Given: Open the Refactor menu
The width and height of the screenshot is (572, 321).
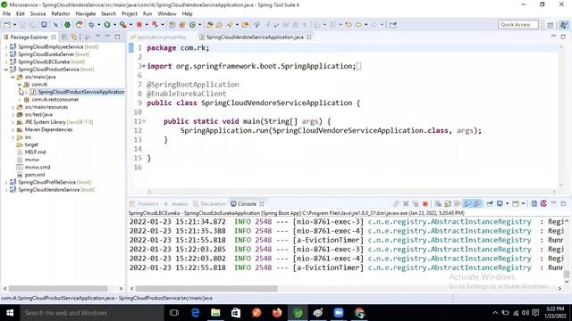Looking at the screenshot, I should (x=61, y=13).
